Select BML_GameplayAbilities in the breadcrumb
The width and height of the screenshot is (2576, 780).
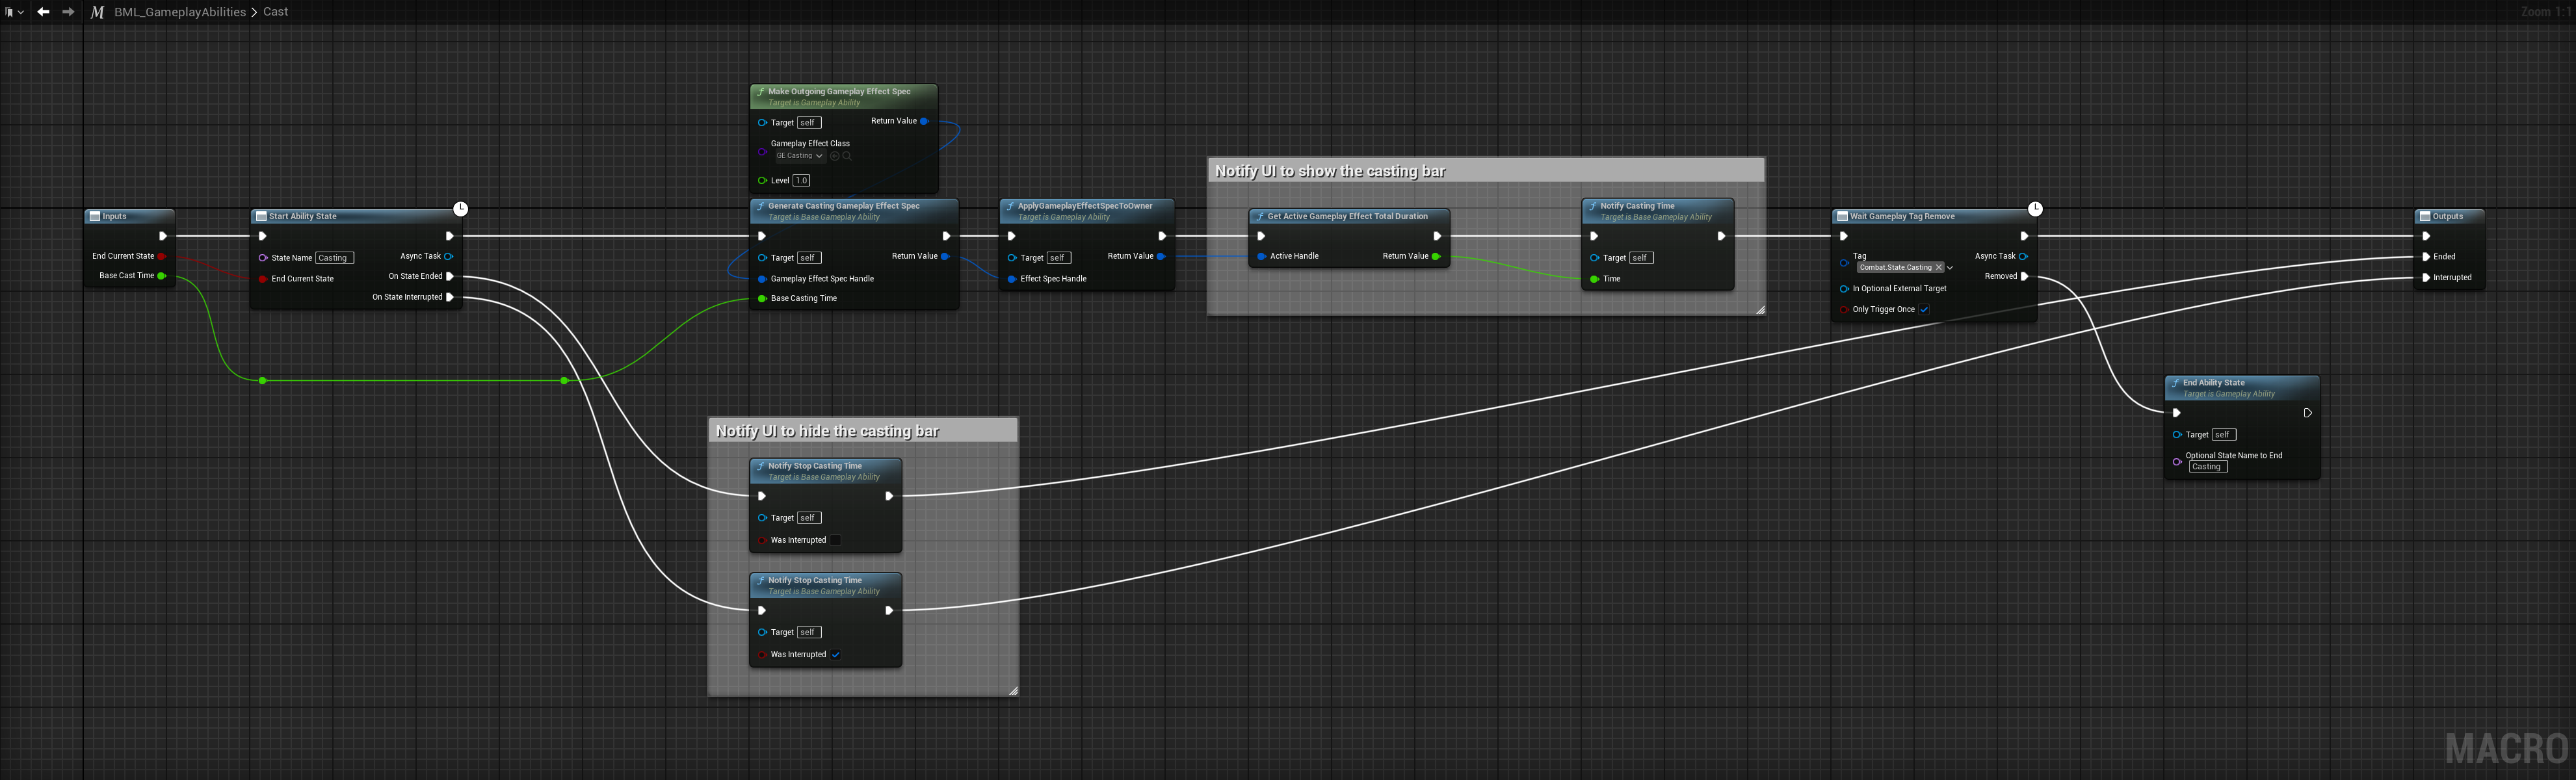[180, 11]
